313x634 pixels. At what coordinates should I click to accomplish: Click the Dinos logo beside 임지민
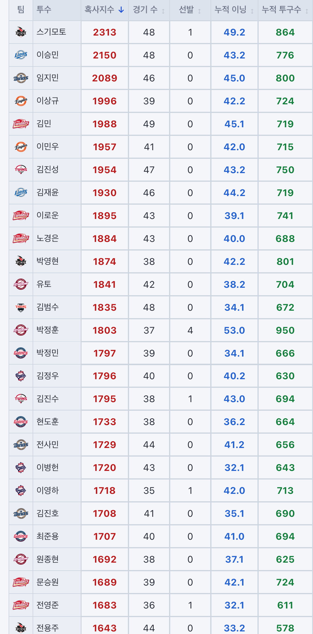click(x=21, y=78)
